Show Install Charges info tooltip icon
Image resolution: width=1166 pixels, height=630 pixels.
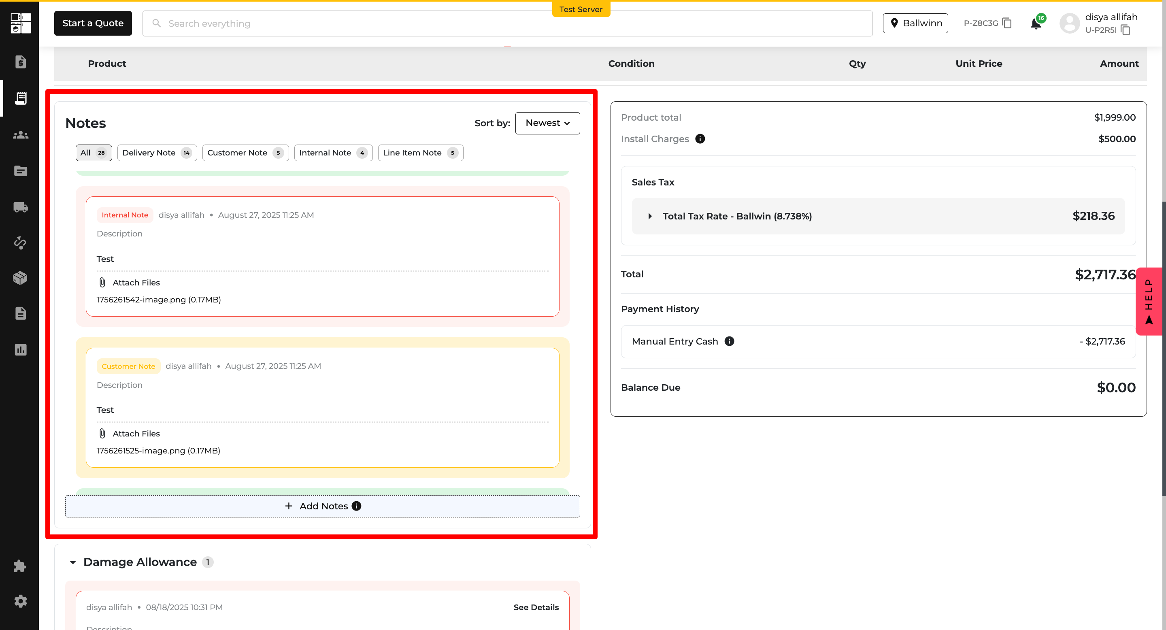click(700, 139)
